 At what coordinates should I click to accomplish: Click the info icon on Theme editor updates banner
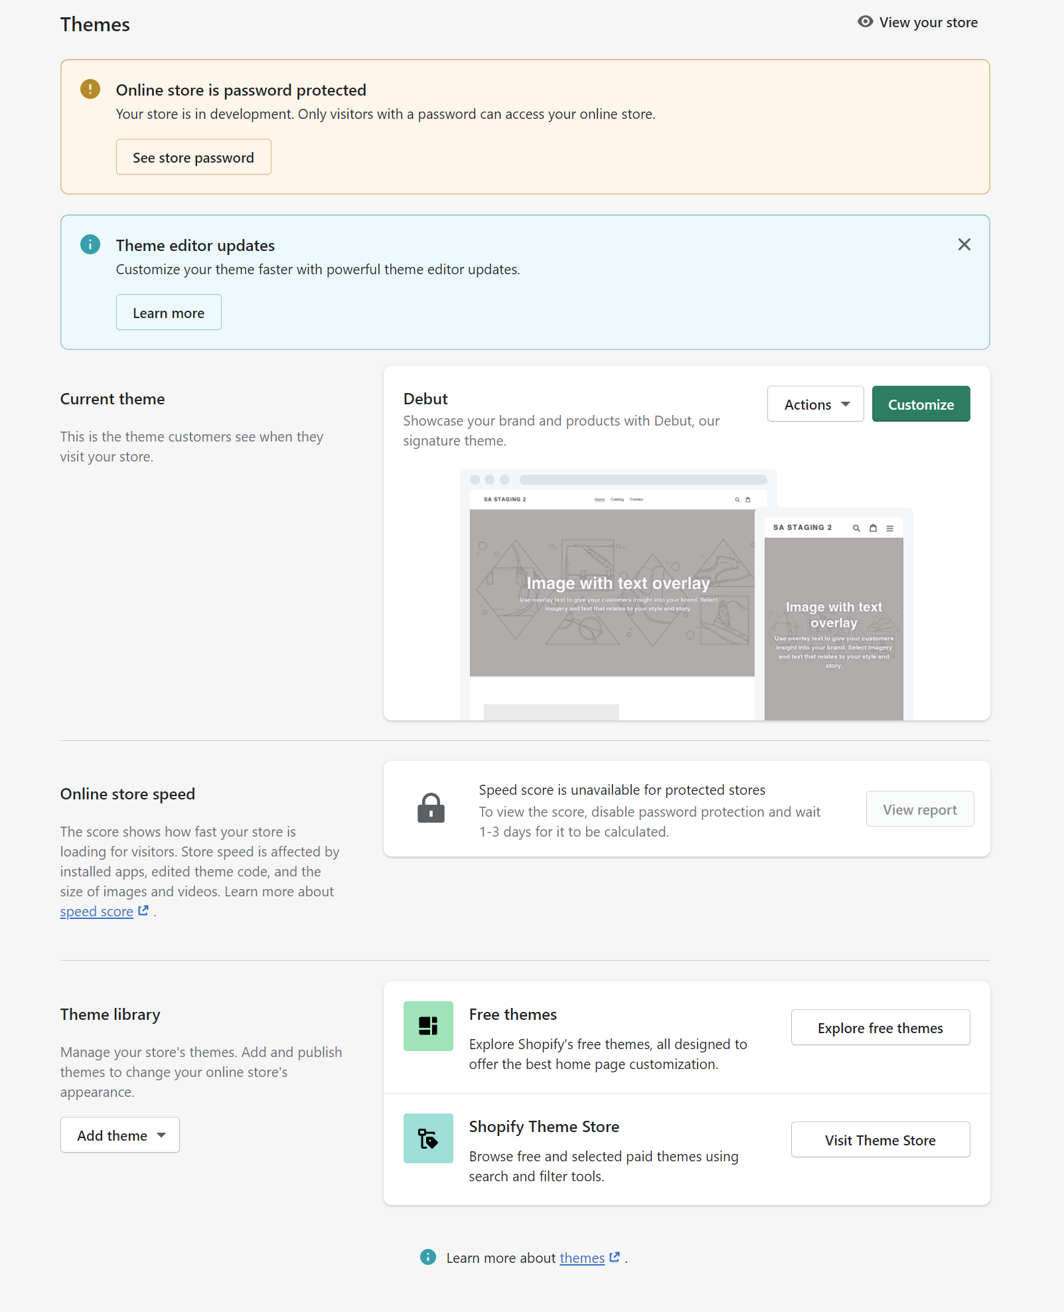90,244
